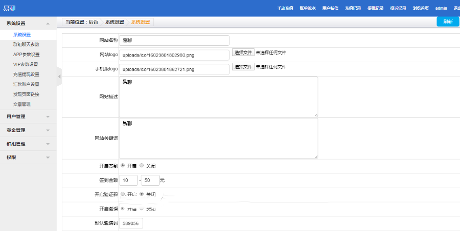Focus the 手机版logo path field
460x231 pixels.
click(174, 69)
